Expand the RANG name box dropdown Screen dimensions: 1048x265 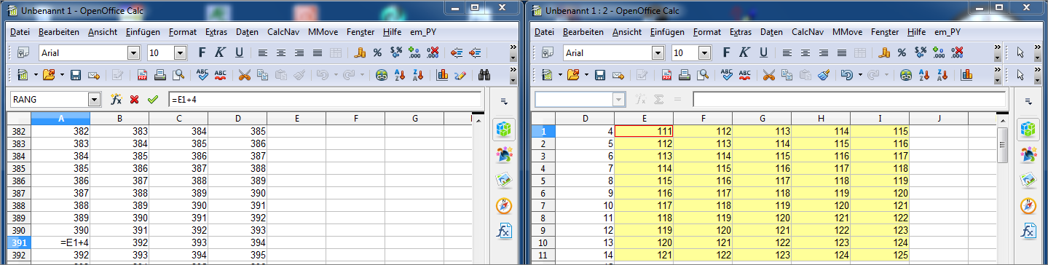point(94,100)
